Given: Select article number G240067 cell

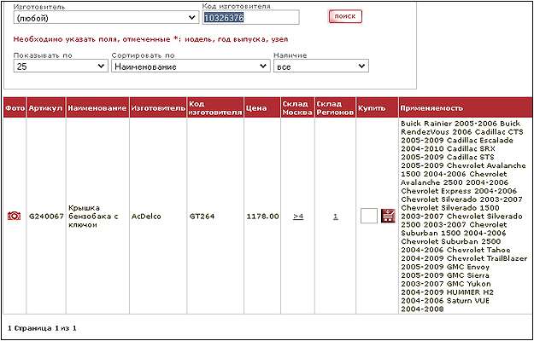Looking at the screenshot, I should pyautogui.click(x=45, y=217).
